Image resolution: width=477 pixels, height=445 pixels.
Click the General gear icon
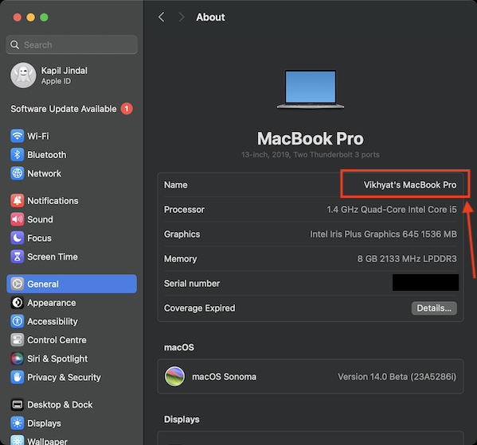point(17,284)
